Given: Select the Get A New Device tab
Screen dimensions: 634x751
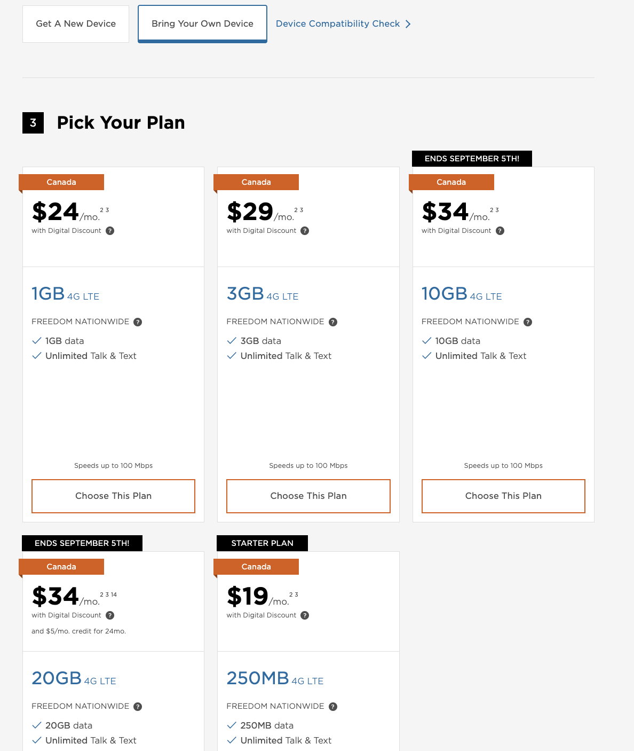Looking at the screenshot, I should (x=76, y=24).
